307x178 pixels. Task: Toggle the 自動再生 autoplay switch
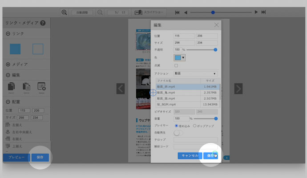tap(178, 133)
